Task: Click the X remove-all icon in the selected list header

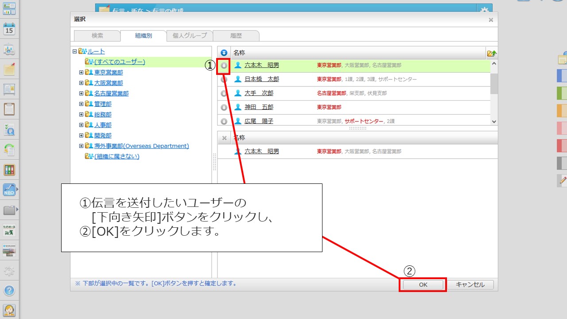Action: (x=224, y=138)
